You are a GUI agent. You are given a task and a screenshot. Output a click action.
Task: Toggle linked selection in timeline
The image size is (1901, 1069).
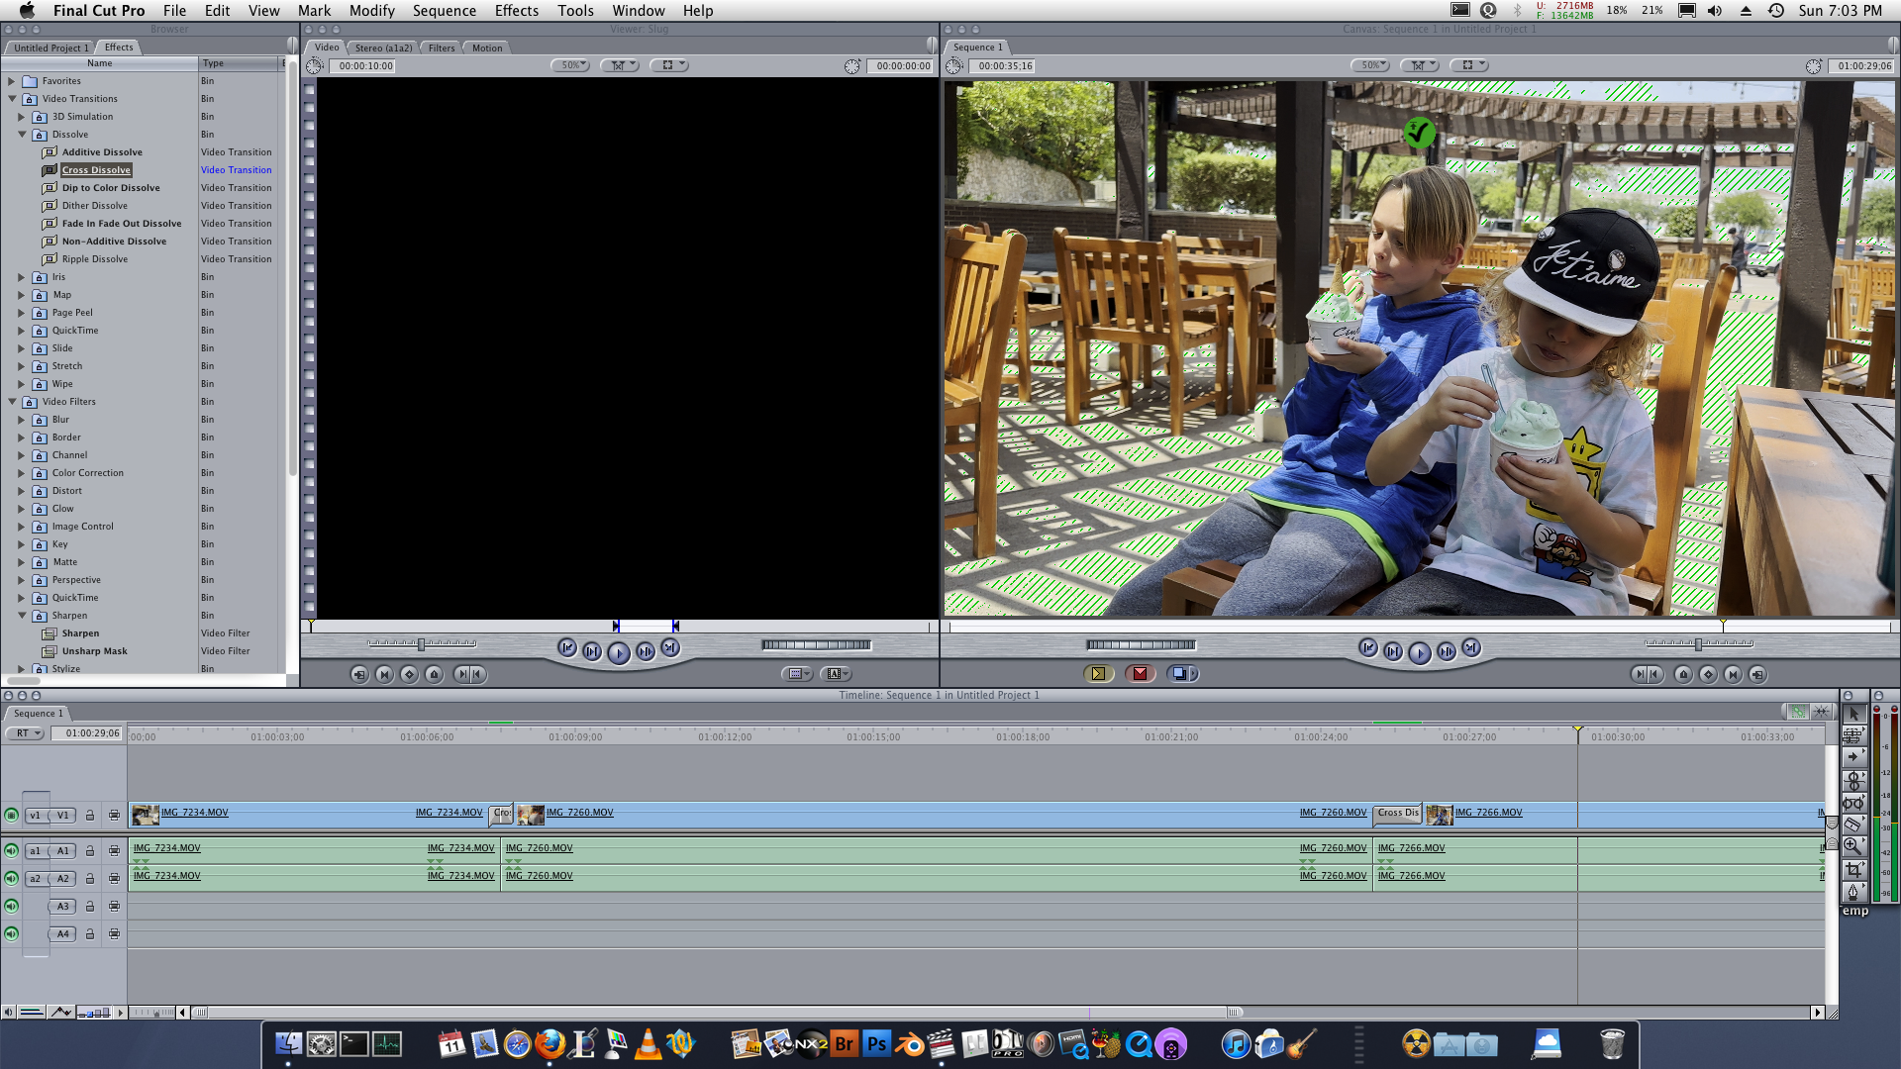point(1798,712)
